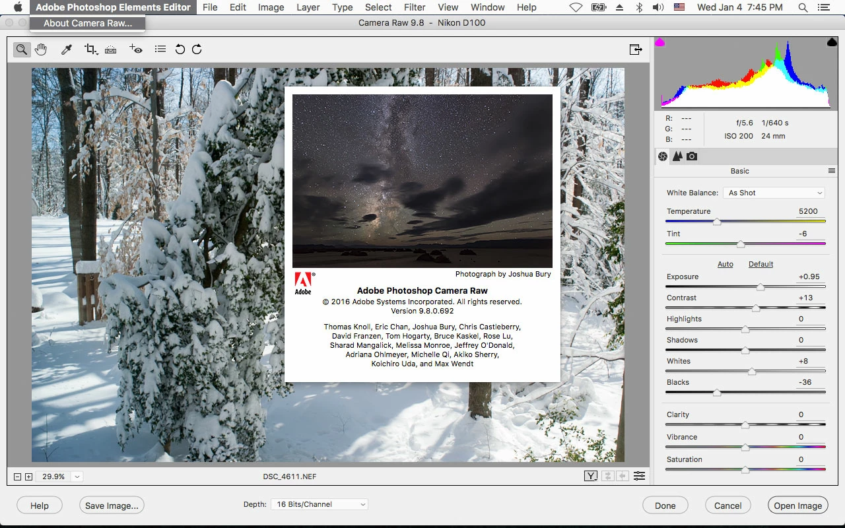845x528 pixels.
Task: Open the Window menu
Action: tap(488, 7)
